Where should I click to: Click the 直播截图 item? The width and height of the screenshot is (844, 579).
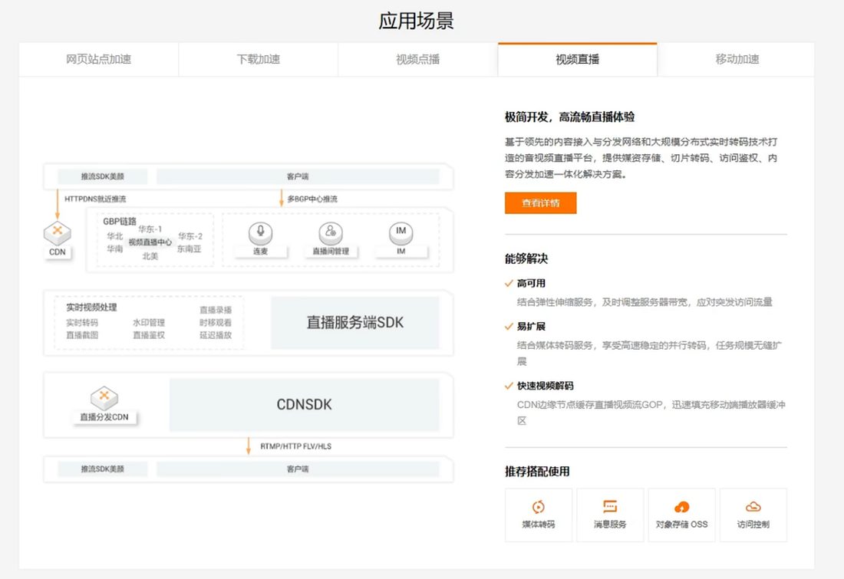(x=82, y=335)
